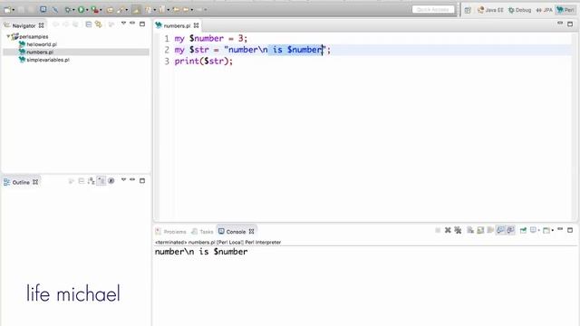Click the terminated numbers.pl console label
This screenshot has height=326, width=580.
(x=217, y=242)
